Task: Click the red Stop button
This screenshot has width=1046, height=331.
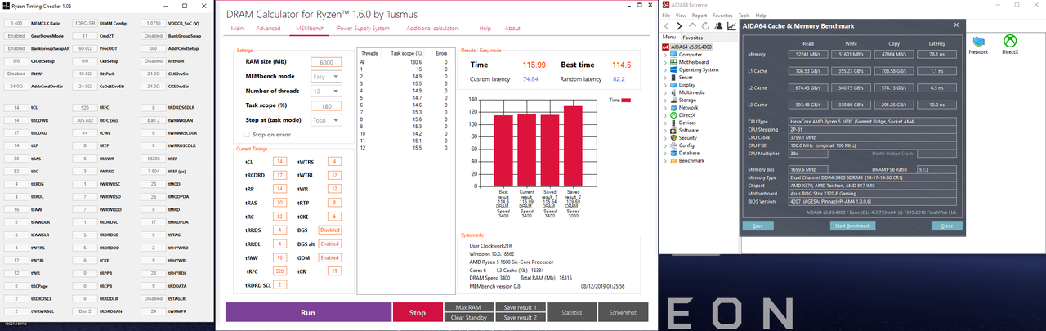Action: [417, 312]
